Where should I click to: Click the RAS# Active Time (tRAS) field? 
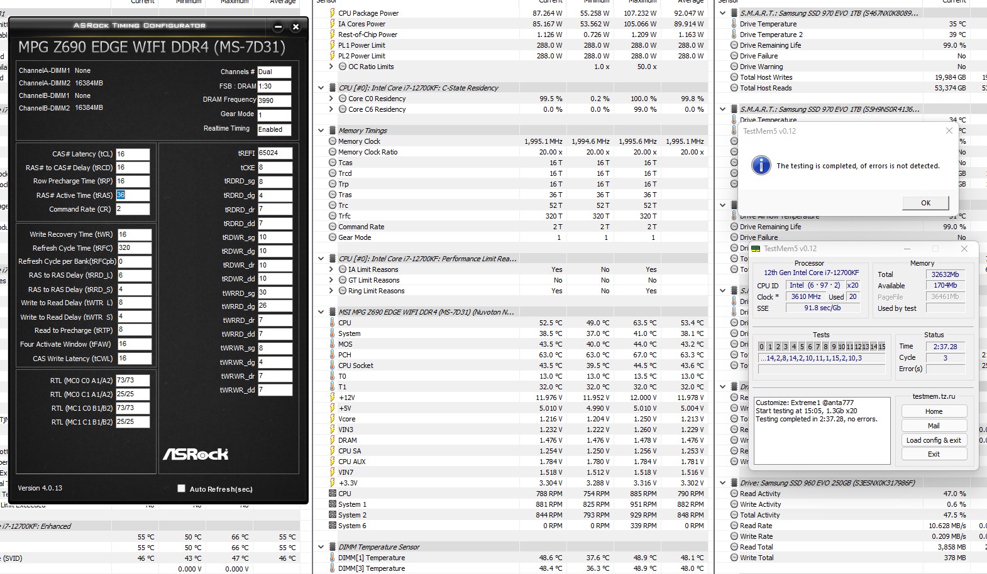(x=133, y=195)
